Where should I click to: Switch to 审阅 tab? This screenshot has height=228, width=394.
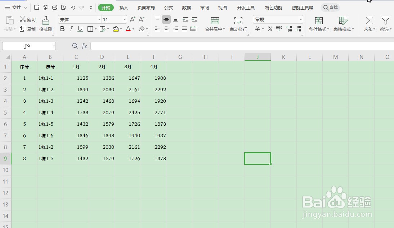tap(205, 8)
